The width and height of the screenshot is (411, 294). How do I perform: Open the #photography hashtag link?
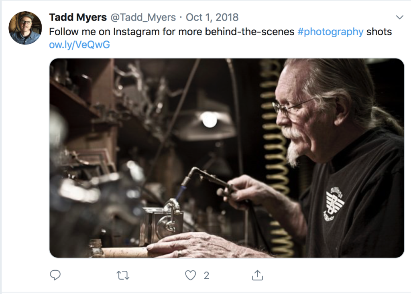[x=331, y=32]
